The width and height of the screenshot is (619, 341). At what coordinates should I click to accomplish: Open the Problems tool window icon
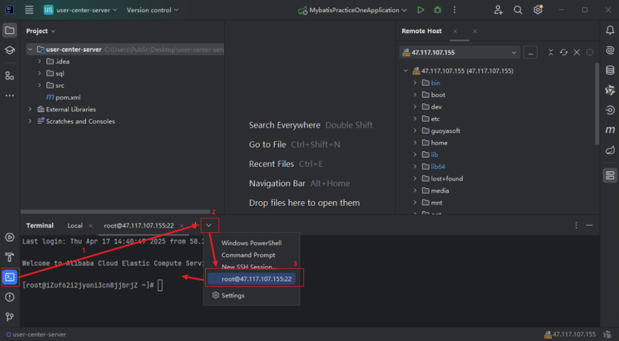tap(10, 297)
